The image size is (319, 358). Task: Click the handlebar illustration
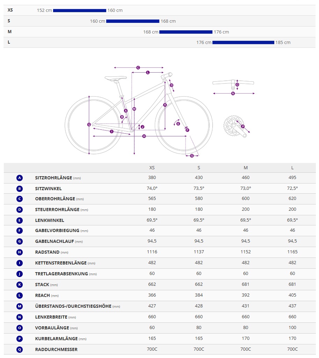[233, 83]
